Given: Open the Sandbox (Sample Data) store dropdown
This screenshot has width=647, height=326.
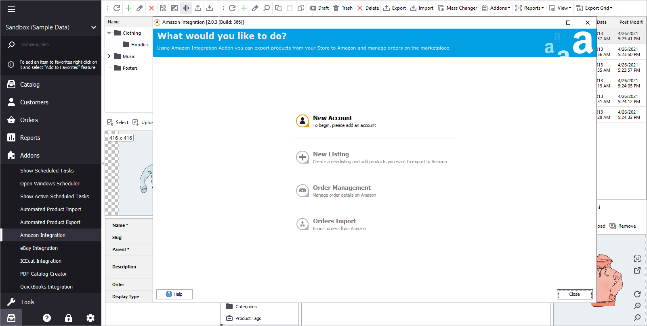Looking at the screenshot, I should coord(50,27).
